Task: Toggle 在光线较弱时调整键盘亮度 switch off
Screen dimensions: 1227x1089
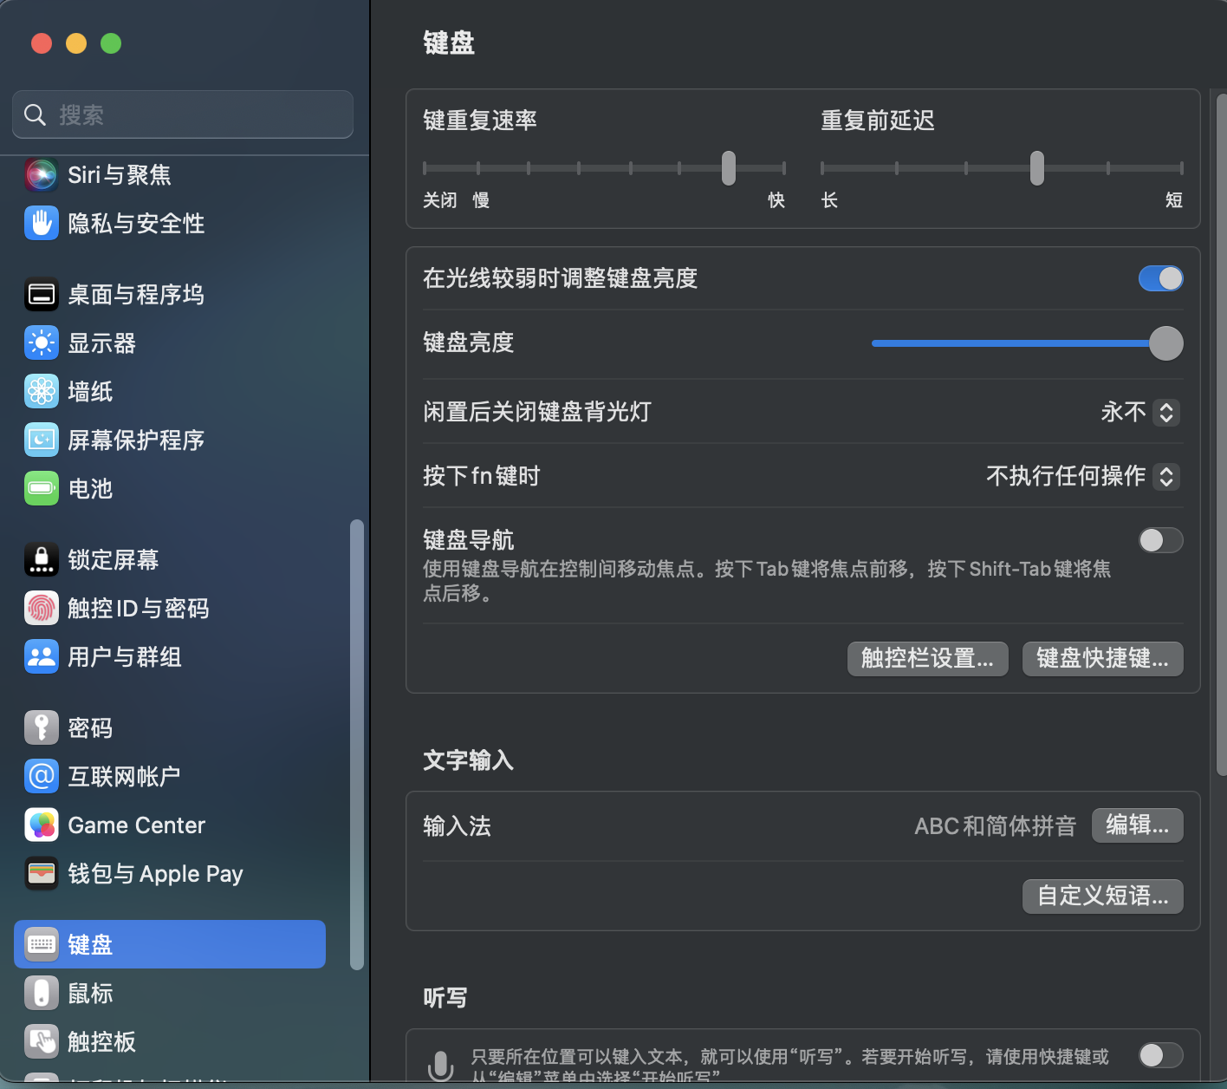Action: tap(1160, 278)
